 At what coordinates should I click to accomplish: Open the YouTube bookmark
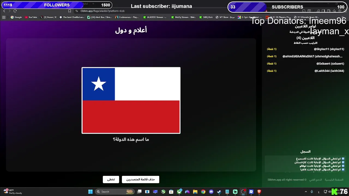point(31,17)
